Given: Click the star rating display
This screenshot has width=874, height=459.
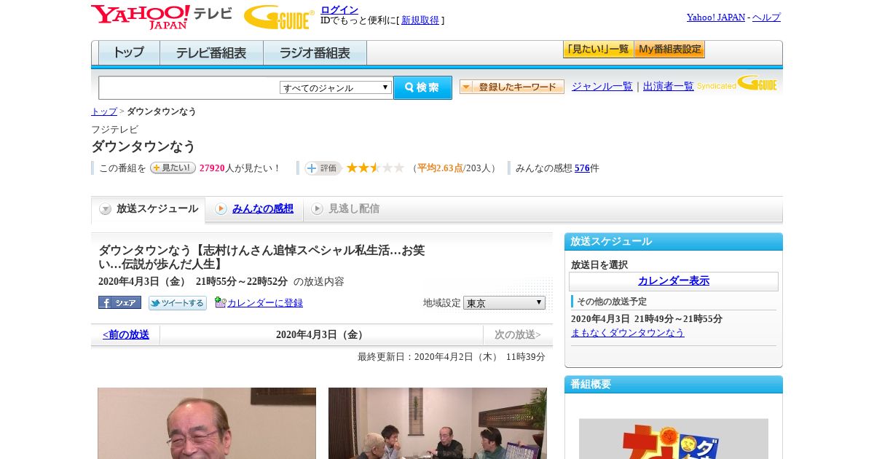Looking at the screenshot, I should point(375,168).
